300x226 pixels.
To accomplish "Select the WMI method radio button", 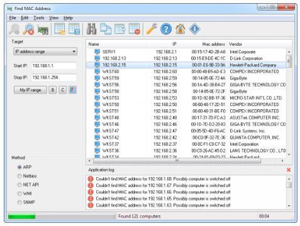I will pos(19,193).
